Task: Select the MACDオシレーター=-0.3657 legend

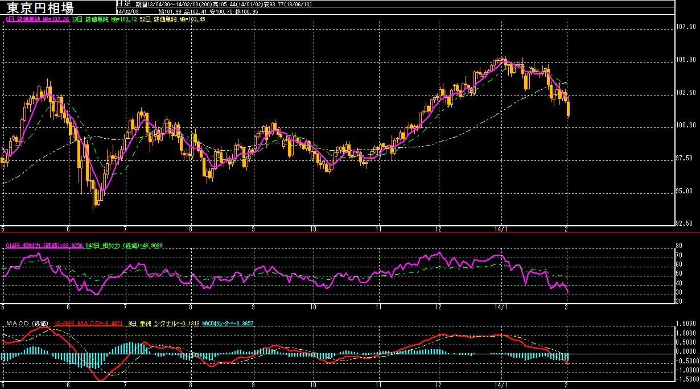Action: [x=228, y=324]
